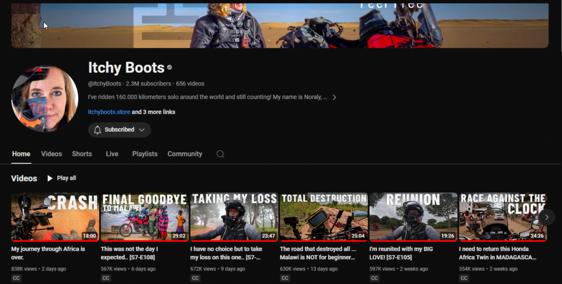Open RACE AGAINST THE CLOCK thumbnail
Viewport: 562px width, 284px height.
(x=503, y=217)
